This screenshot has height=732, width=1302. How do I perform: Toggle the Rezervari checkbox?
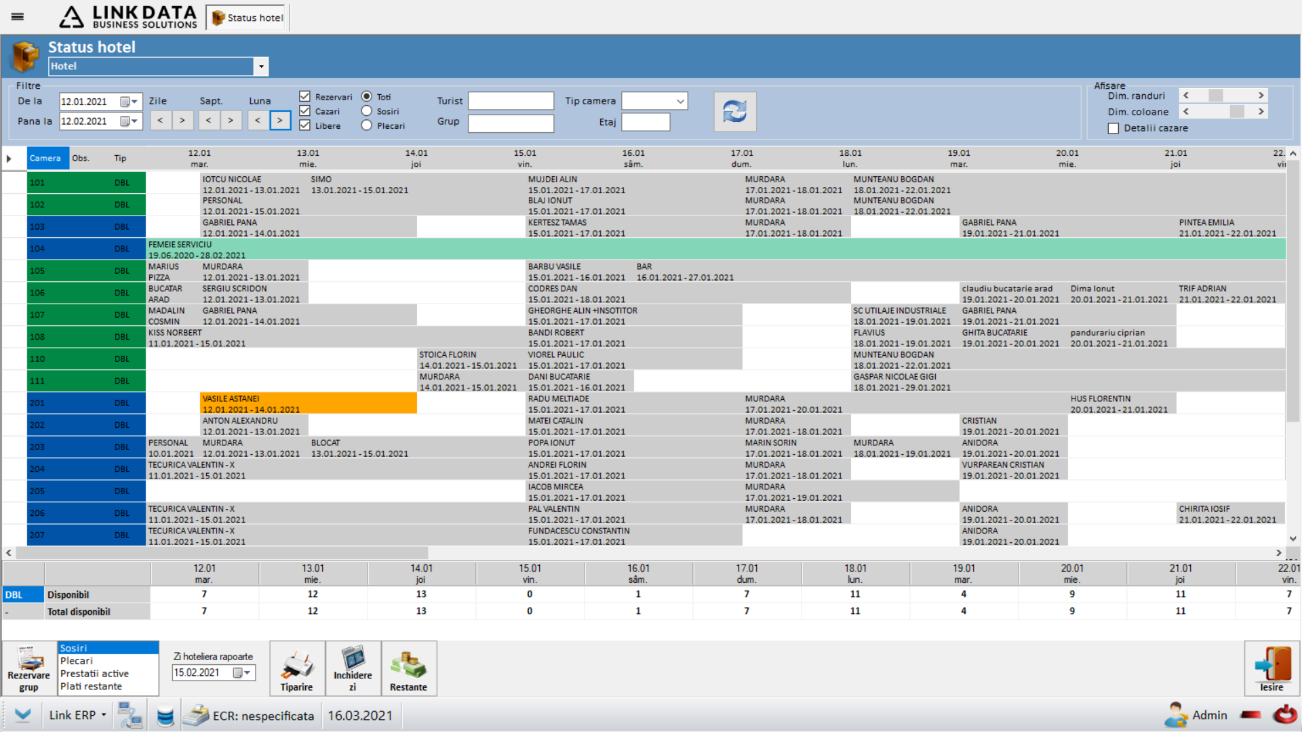304,96
